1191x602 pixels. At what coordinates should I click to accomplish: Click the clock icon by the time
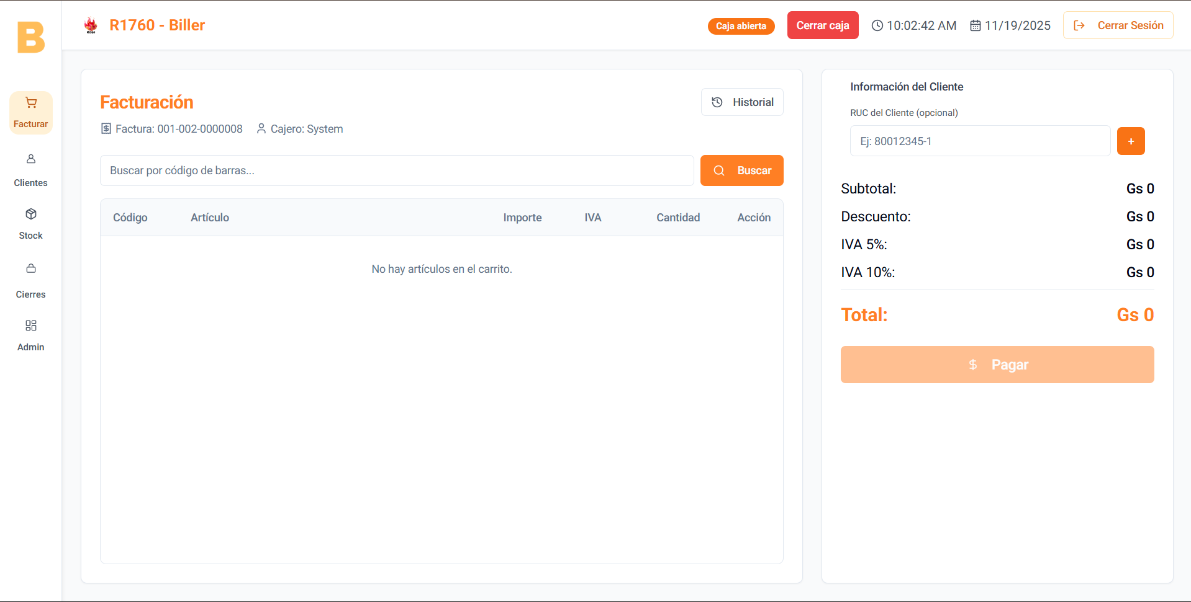[877, 25]
